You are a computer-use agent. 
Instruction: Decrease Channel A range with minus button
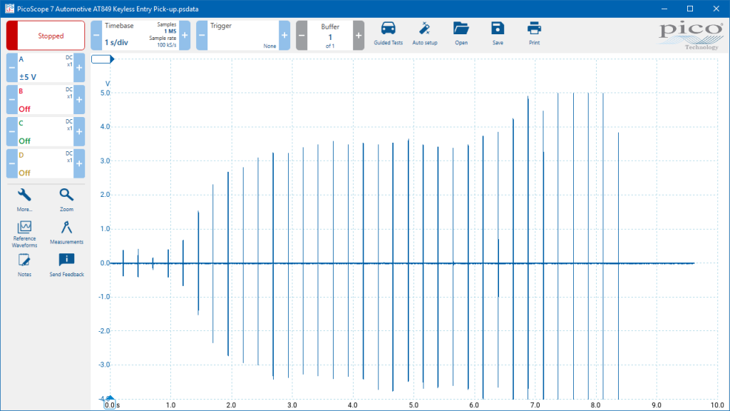coord(12,68)
